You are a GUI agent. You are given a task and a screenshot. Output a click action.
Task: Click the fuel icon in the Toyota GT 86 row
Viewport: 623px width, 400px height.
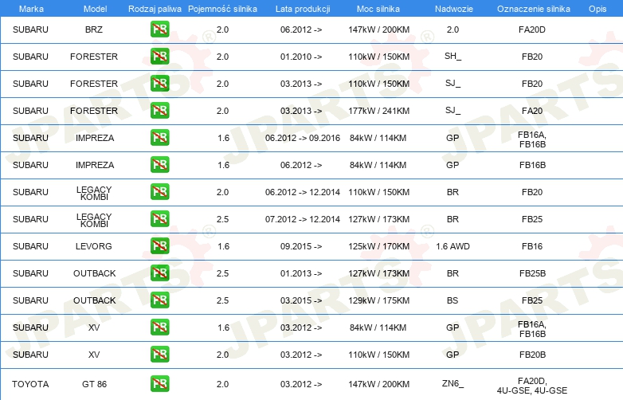pyautogui.click(x=159, y=384)
